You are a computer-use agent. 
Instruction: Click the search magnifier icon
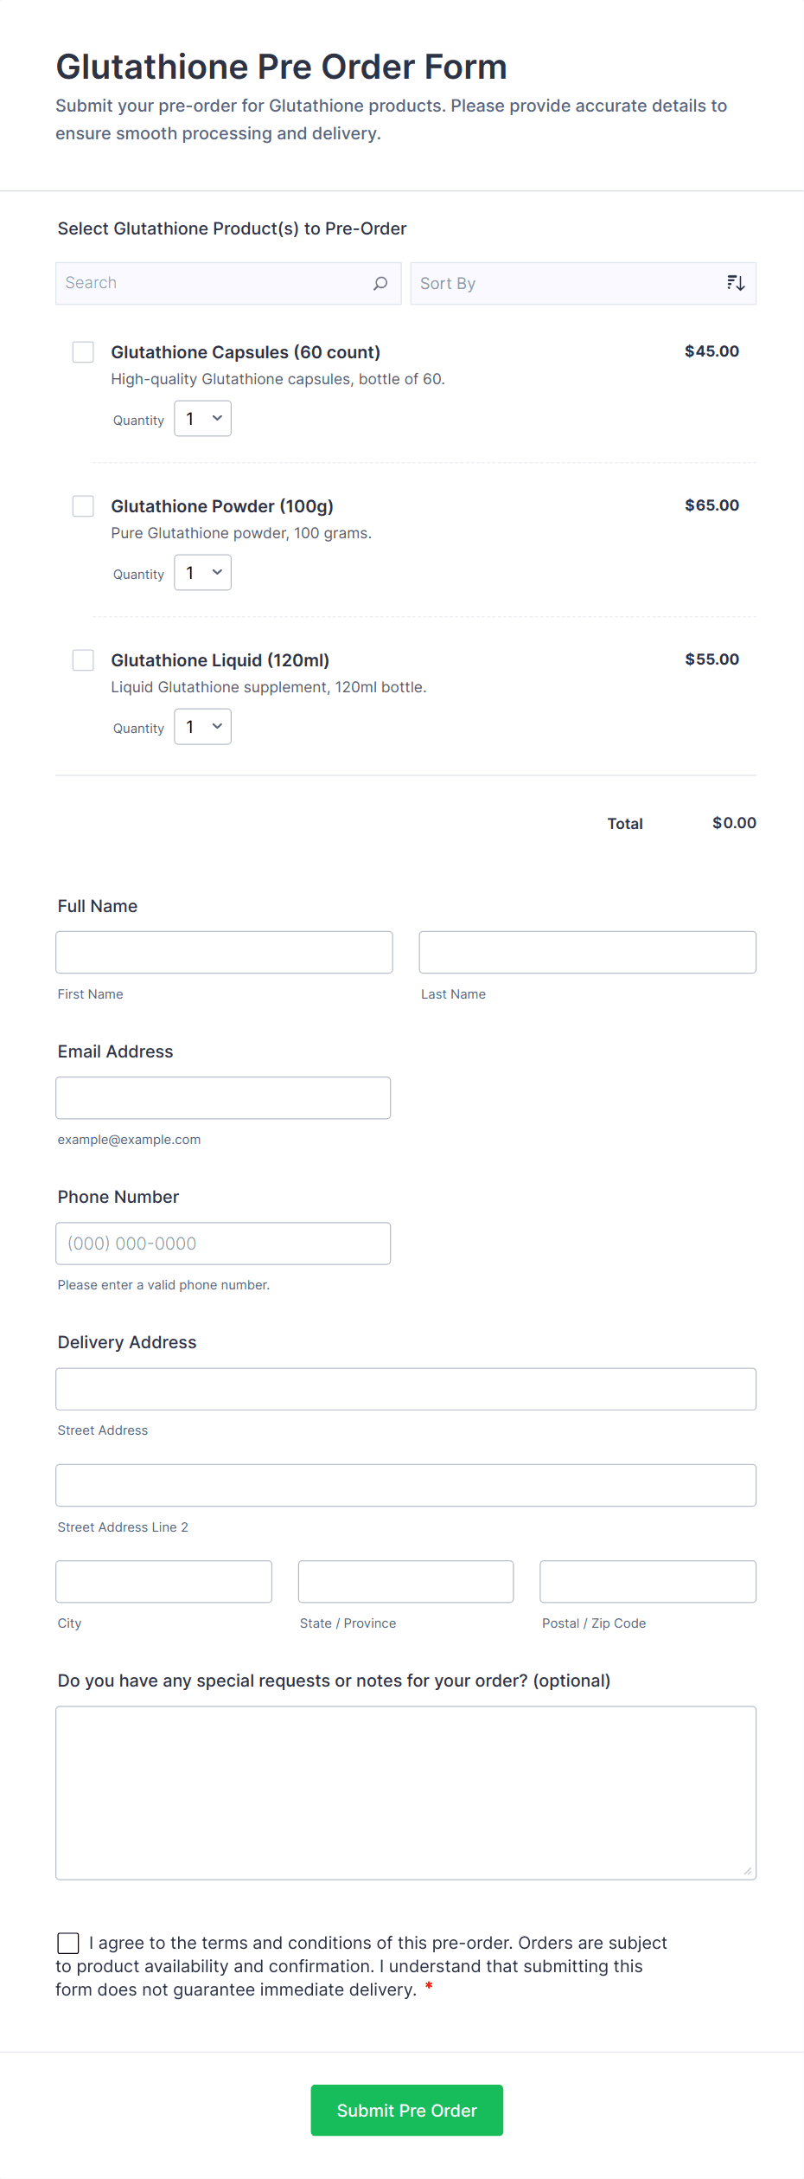[380, 284]
